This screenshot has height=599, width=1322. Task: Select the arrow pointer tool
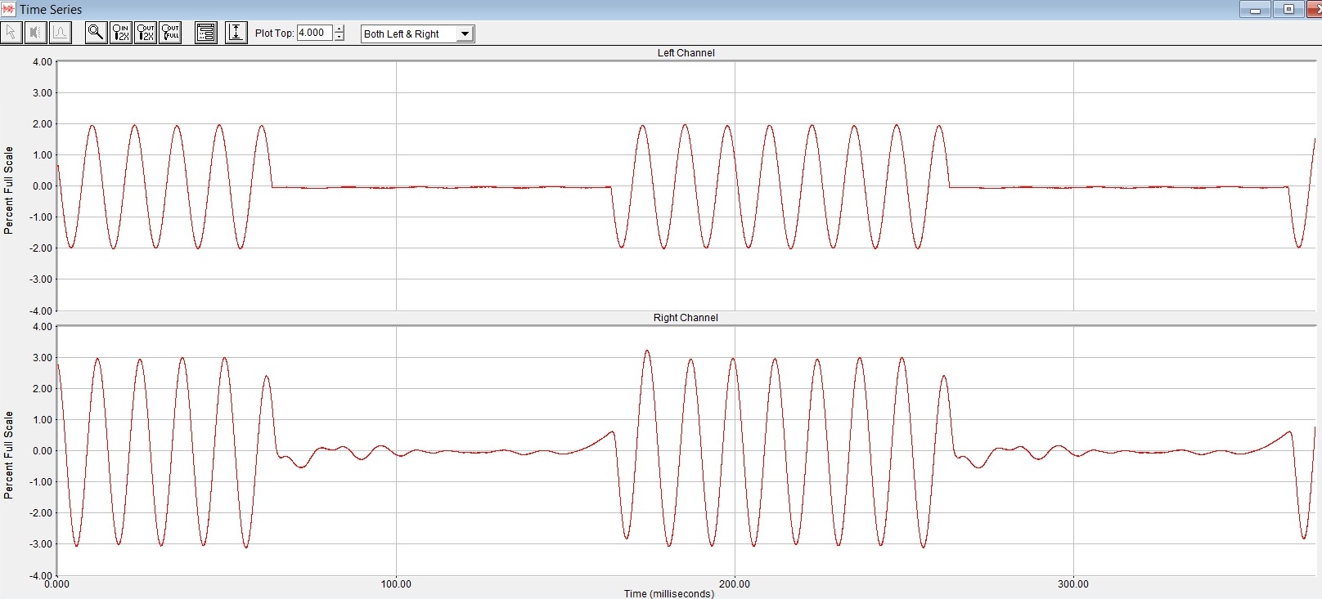[11, 33]
